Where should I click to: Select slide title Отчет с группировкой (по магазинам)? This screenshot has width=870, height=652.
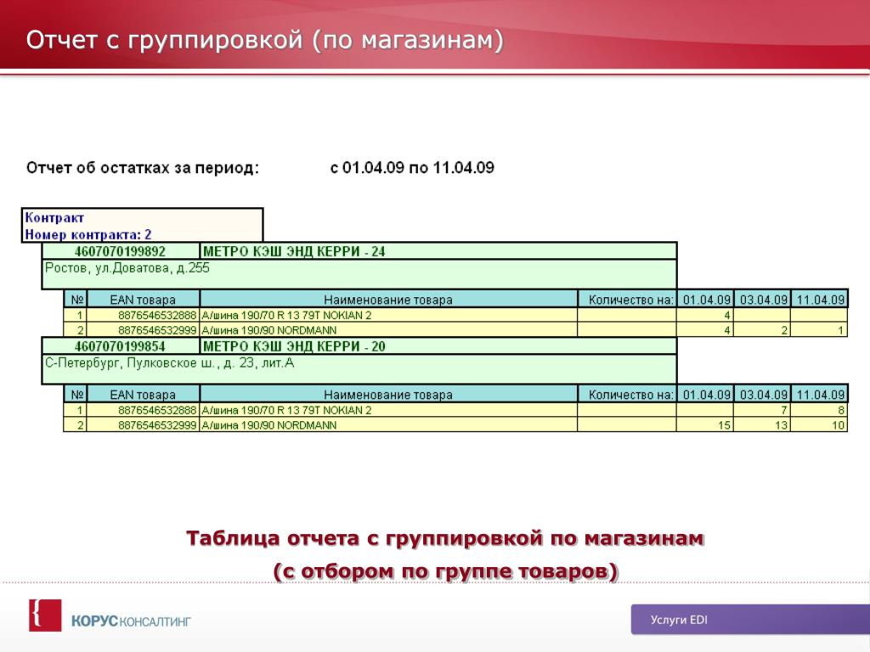point(265,40)
